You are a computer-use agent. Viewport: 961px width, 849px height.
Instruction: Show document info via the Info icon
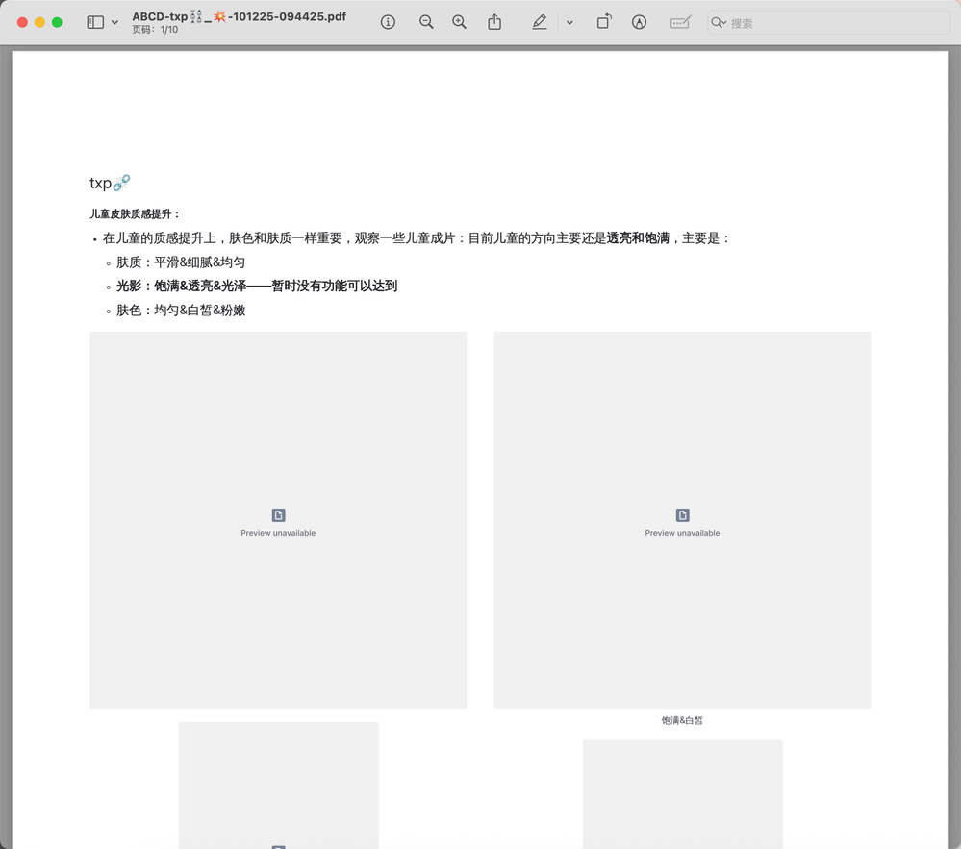(388, 21)
